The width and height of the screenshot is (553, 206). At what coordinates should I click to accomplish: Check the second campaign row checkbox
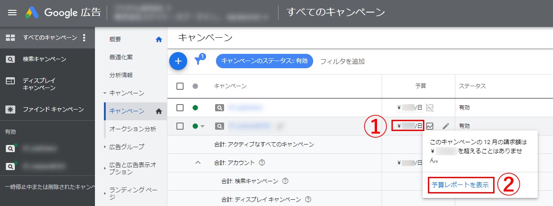point(180,126)
